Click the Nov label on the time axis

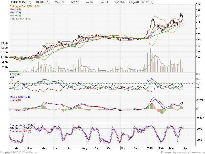click(123, 148)
